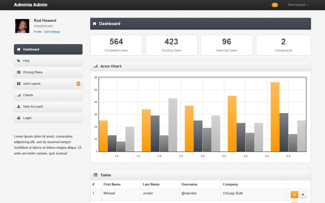Click the First Name column header
Image resolution: width=325 pixels, height=203 pixels.
[x=121, y=184]
